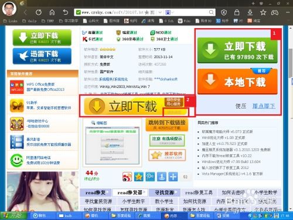Screen dimensions: 293x220
Task: Click the 91助手 yellow icon
Action: [x=17, y=105]
